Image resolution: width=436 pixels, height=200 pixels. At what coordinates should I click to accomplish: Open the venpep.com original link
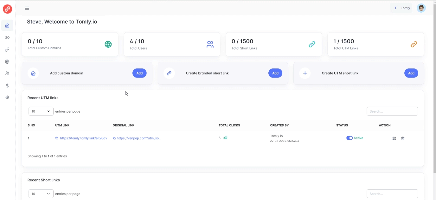point(139,138)
